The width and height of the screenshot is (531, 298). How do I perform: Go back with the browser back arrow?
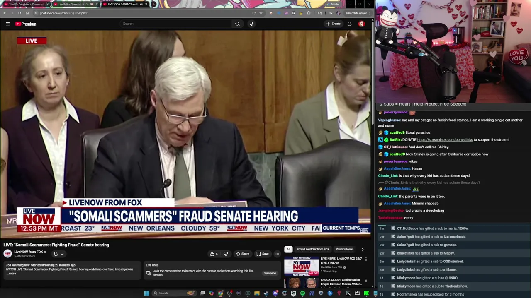pos(5,13)
